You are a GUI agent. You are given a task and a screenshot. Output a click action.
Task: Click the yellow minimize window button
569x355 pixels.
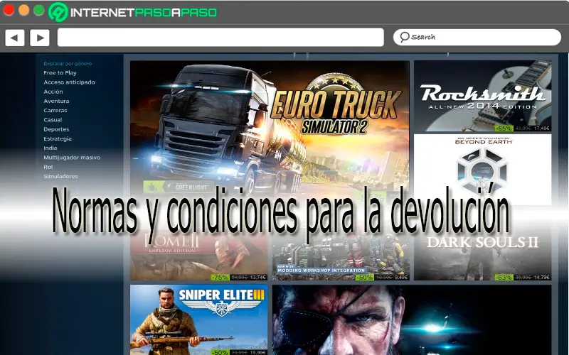24,10
